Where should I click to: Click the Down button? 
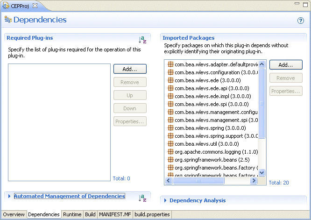point(130,108)
